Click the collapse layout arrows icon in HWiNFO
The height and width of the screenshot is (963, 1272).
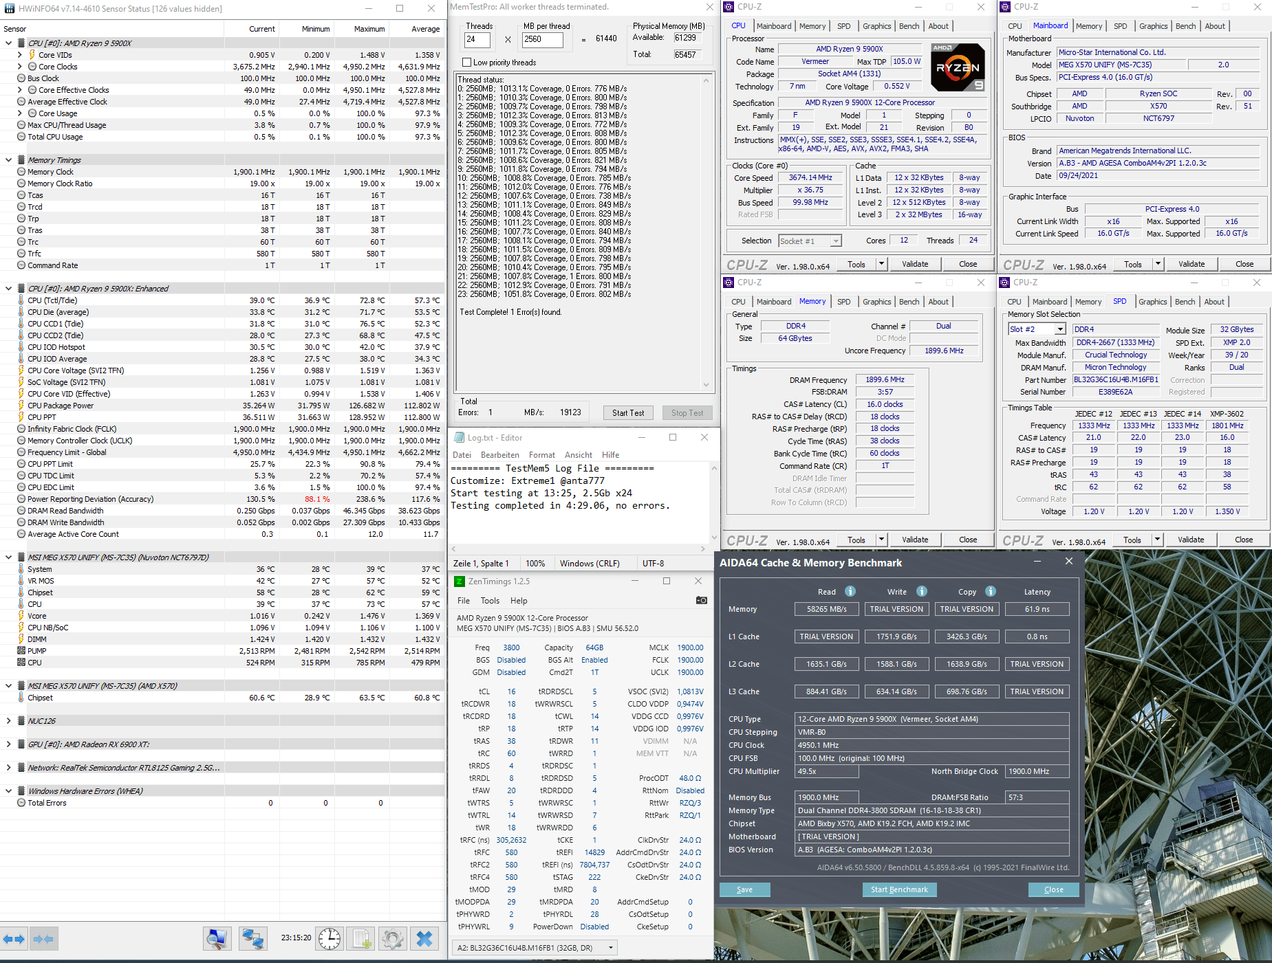pos(43,938)
